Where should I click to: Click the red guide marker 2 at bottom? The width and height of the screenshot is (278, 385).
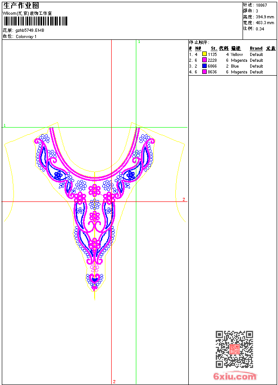click(114, 381)
